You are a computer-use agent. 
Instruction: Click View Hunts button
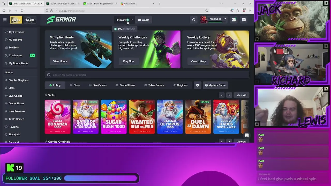[x=60, y=61]
